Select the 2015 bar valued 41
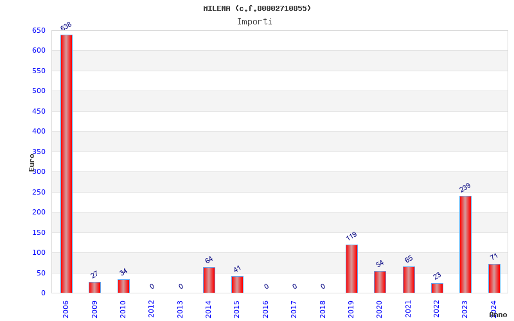Viewport: 514px width, 321px height. pyautogui.click(x=237, y=284)
